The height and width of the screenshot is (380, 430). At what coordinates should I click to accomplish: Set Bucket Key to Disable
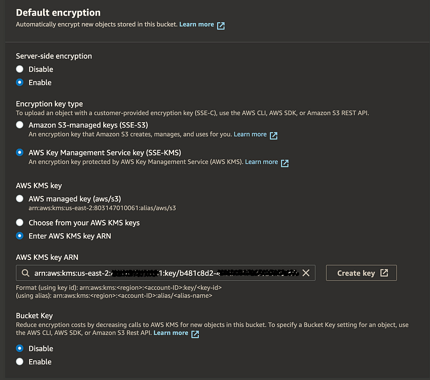20,348
